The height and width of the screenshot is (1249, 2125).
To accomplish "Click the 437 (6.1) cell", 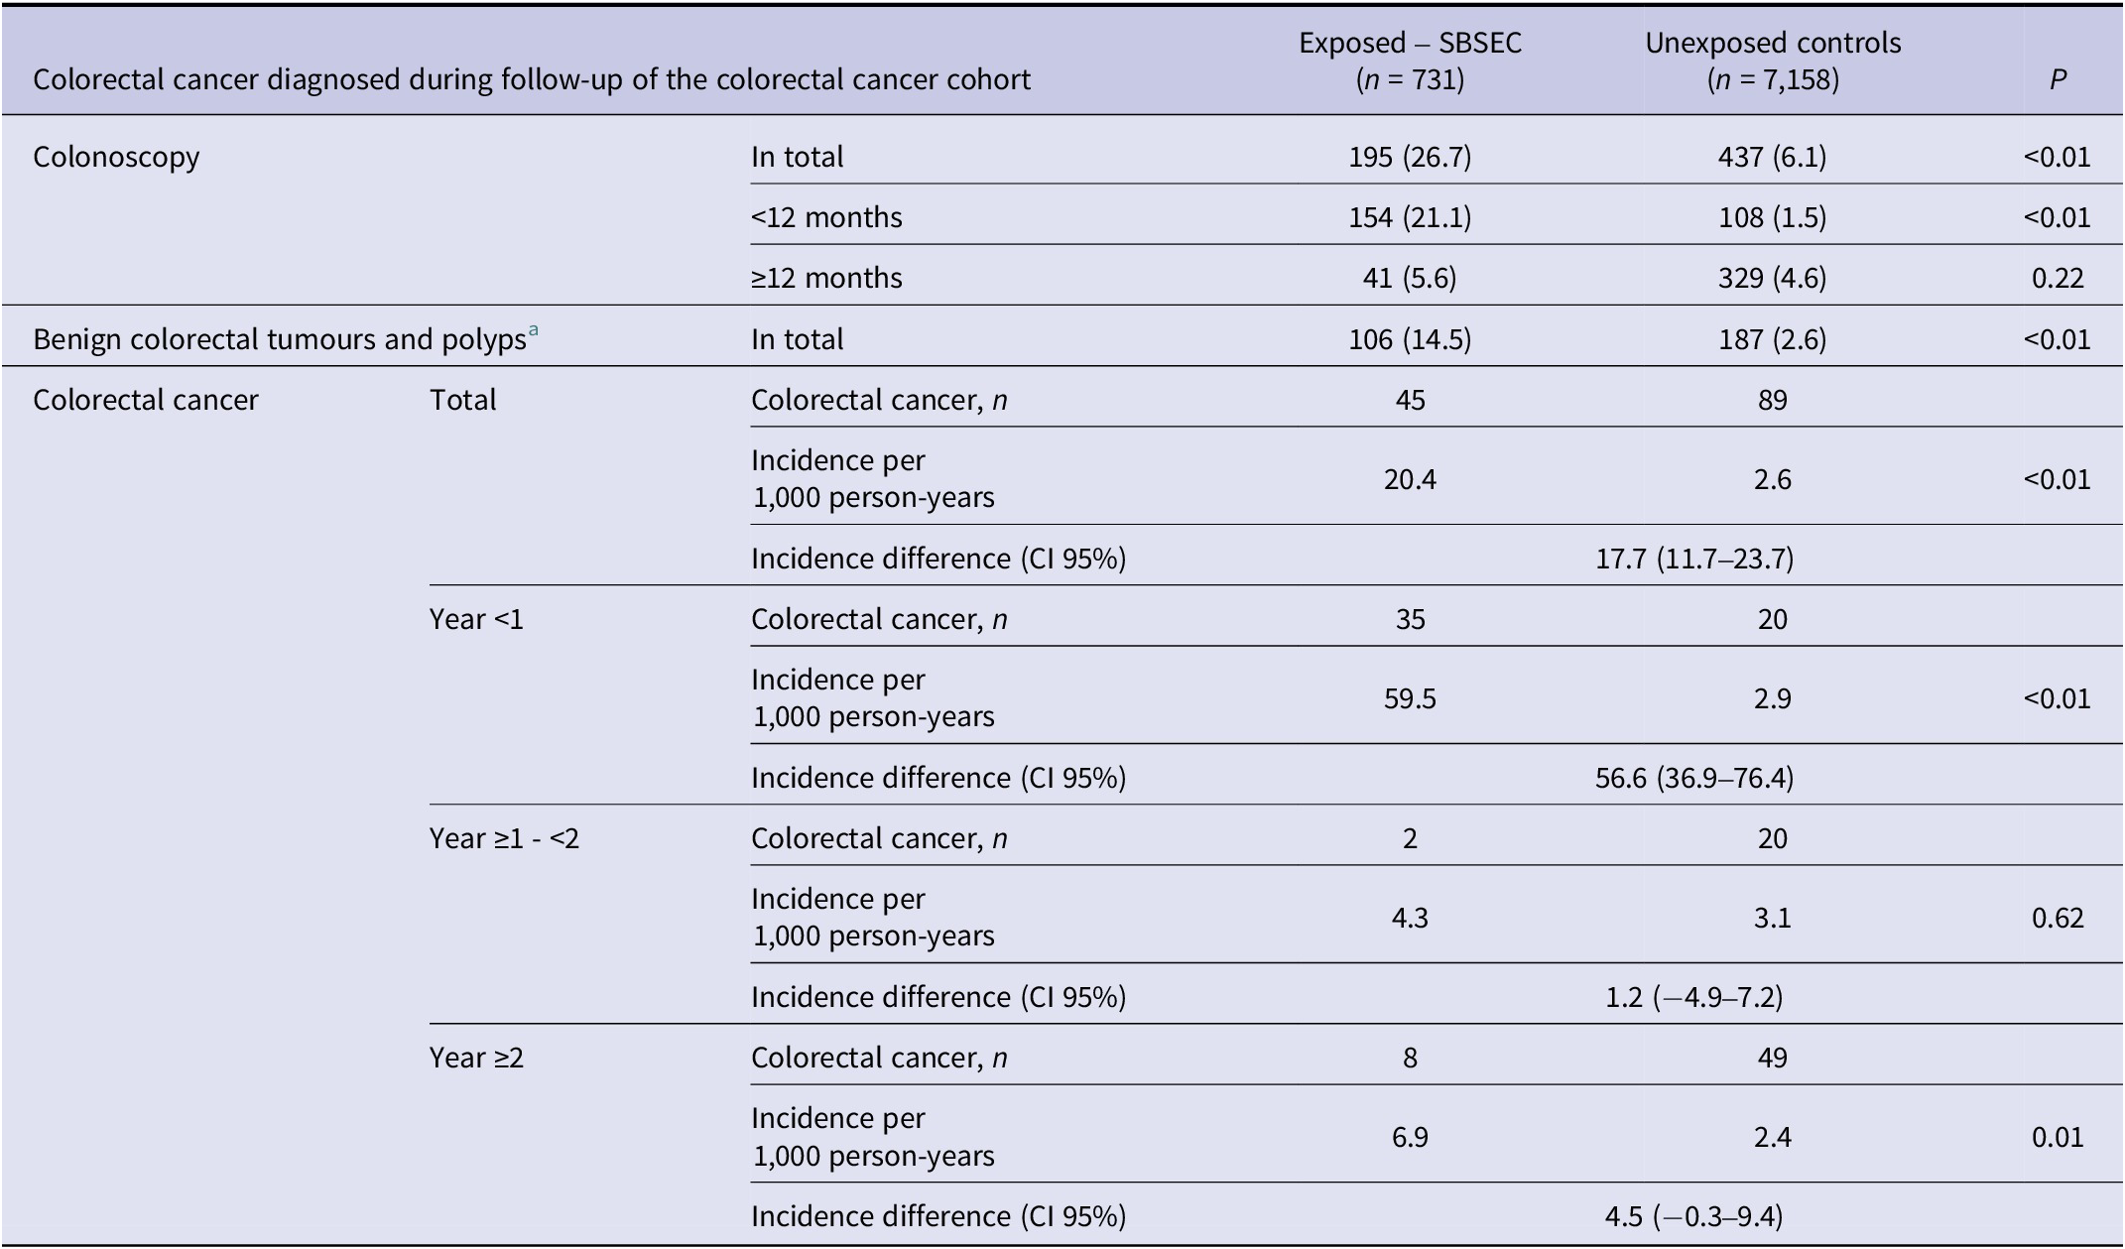I will tap(1772, 157).
